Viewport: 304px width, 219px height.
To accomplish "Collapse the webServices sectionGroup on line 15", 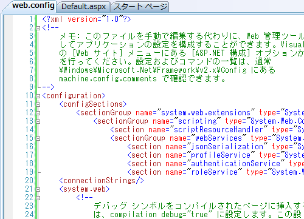I will click(38, 138).
